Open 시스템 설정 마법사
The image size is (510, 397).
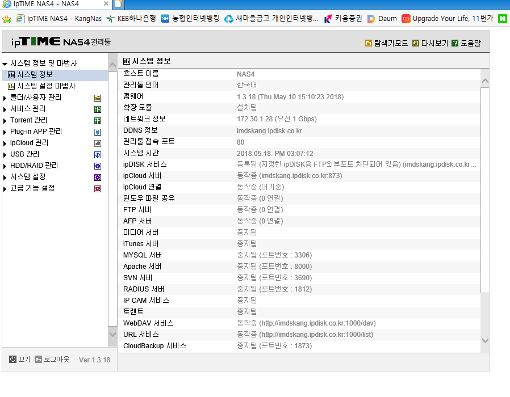[x=46, y=86]
